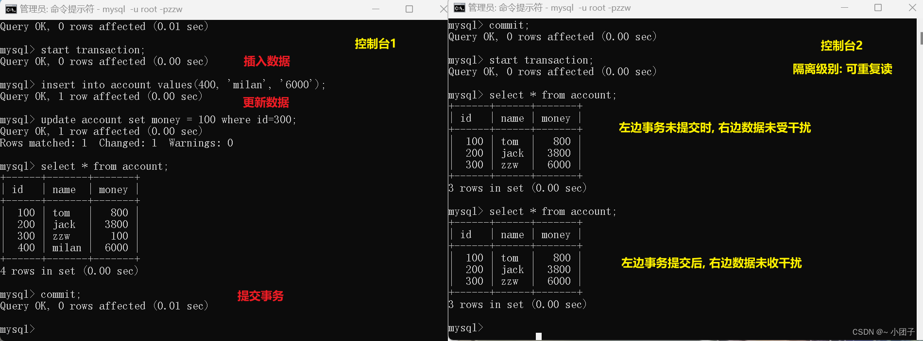Screen dimensions: 923x341
Task: Minimize the right command prompt window
Action: (844, 8)
